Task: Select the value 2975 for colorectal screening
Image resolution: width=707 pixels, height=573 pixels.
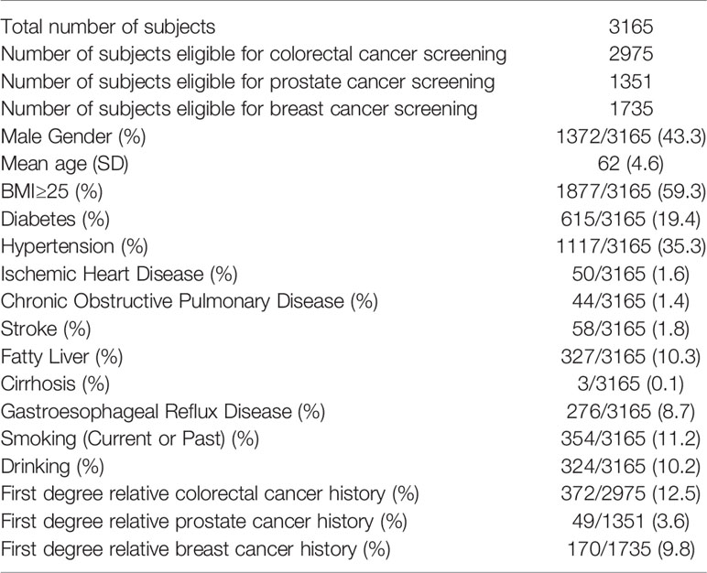Action: coord(631,54)
